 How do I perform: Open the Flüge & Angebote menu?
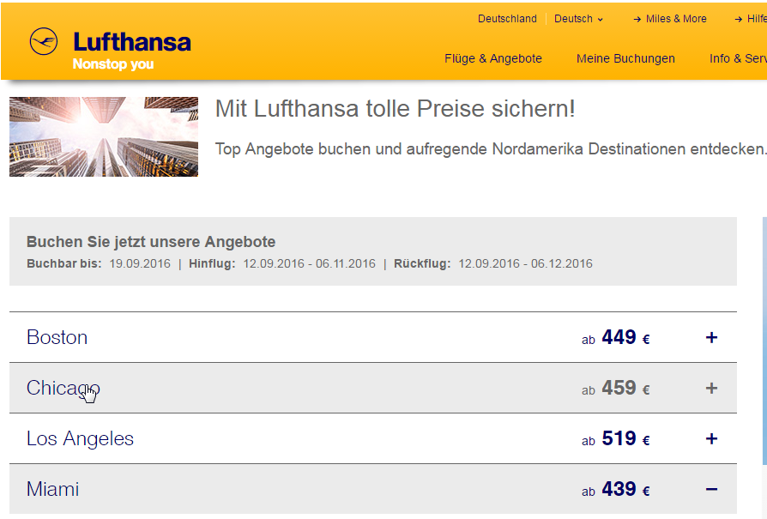coord(493,58)
